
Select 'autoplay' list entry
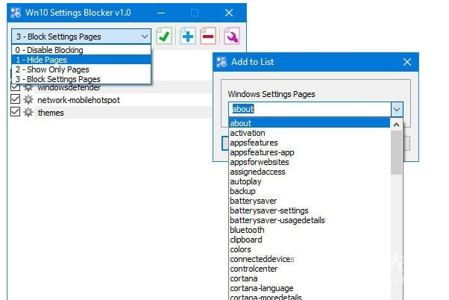tap(310, 181)
